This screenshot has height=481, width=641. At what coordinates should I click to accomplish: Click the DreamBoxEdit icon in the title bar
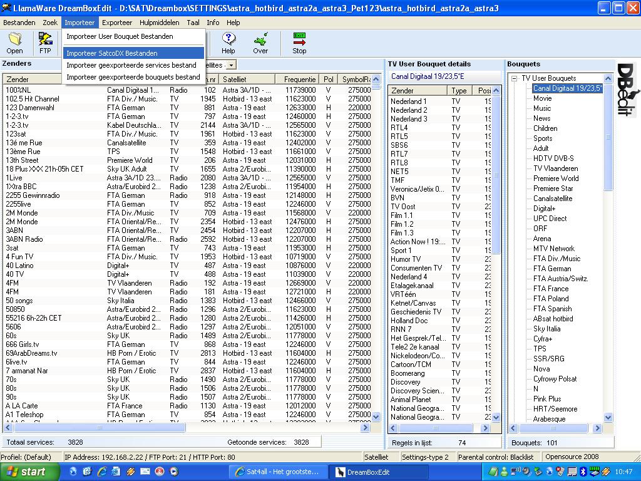pos(6,8)
